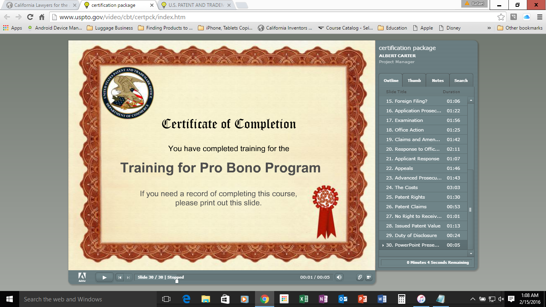Open PowerPoint from the taskbar
546x307 pixels.
(x=363, y=299)
